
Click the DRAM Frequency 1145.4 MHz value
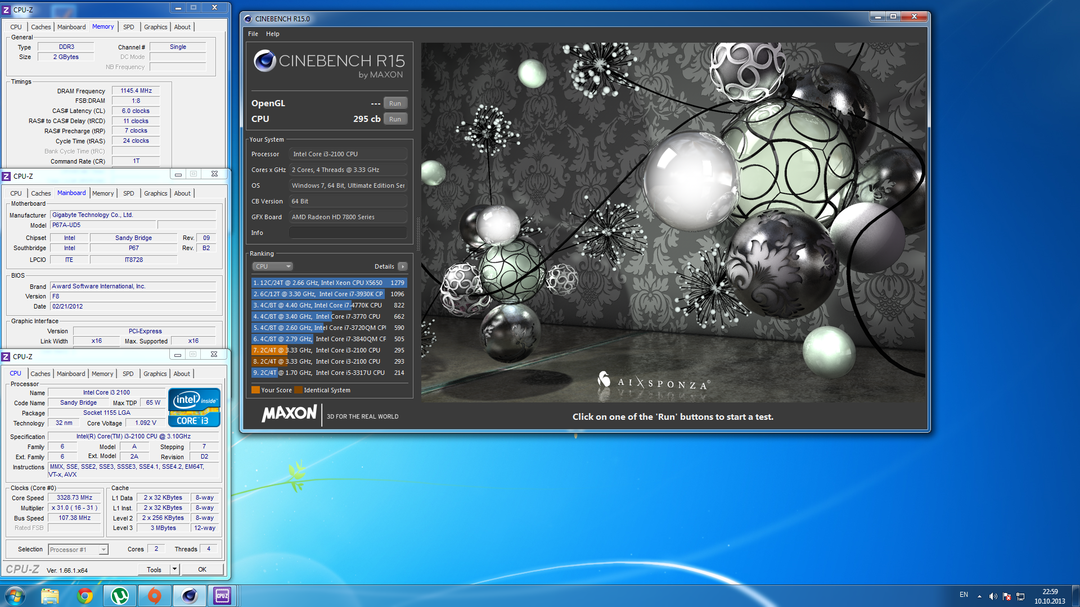(x=136, y=90)
